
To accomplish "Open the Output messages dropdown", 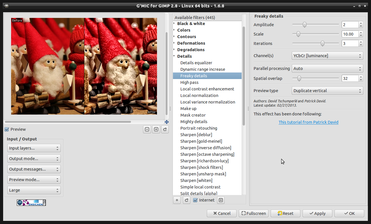I will click(x=34, y=169).
